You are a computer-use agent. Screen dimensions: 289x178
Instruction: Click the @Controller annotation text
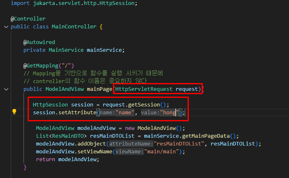pyautogui.click(x=28, y=19)
